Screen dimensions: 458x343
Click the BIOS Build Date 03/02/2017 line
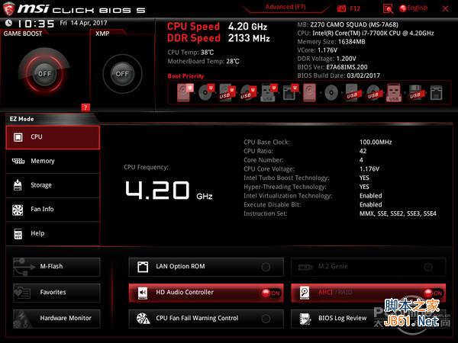coord(338,75)
